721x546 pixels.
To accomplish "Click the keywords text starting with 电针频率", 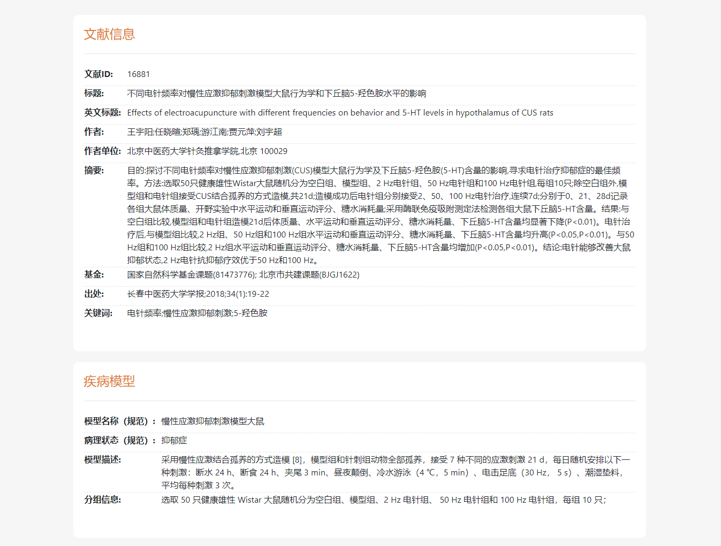I will pyautogui.click(x=197, y=313).
